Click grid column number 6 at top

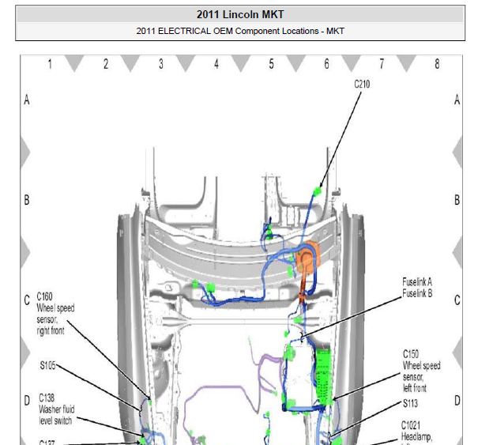tap(326, 64)
